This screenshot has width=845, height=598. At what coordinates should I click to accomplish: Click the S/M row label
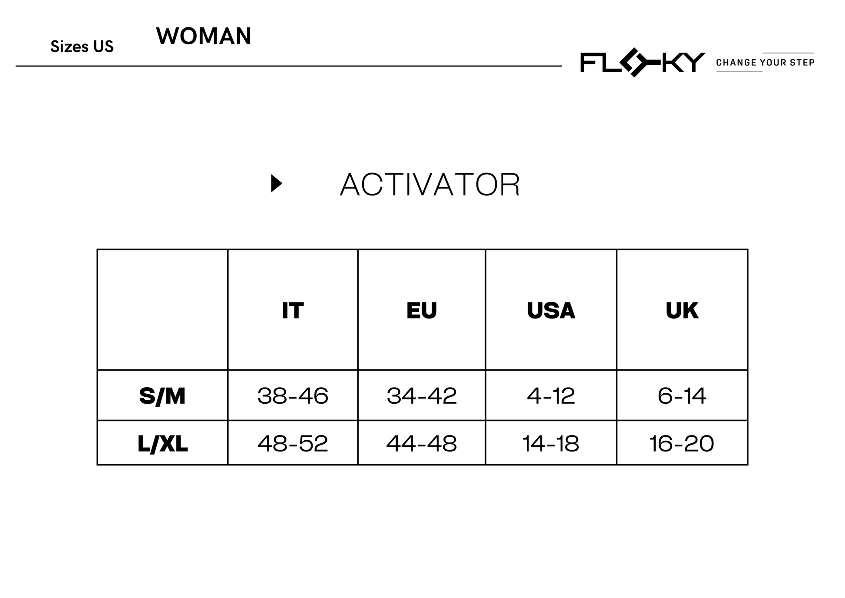pos(162,396)
